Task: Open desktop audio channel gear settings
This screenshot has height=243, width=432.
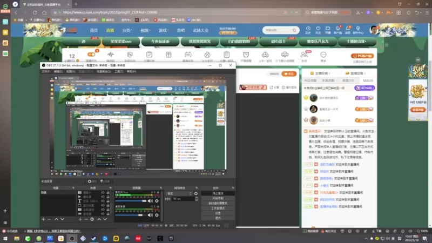Action: tap(157, 215)
